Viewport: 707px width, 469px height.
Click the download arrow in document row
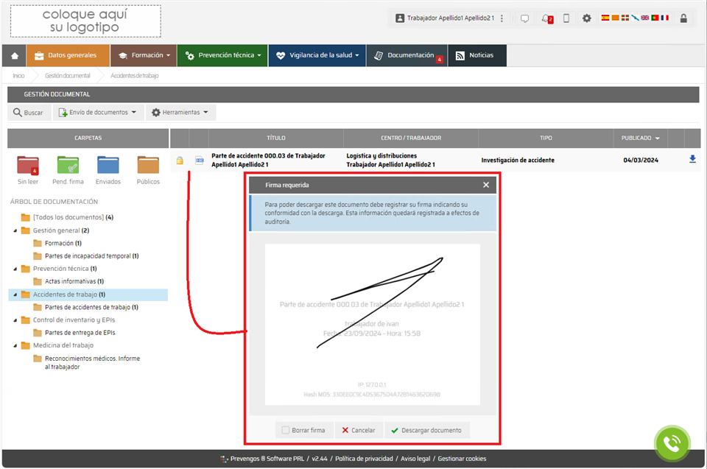tap(692, 159)
